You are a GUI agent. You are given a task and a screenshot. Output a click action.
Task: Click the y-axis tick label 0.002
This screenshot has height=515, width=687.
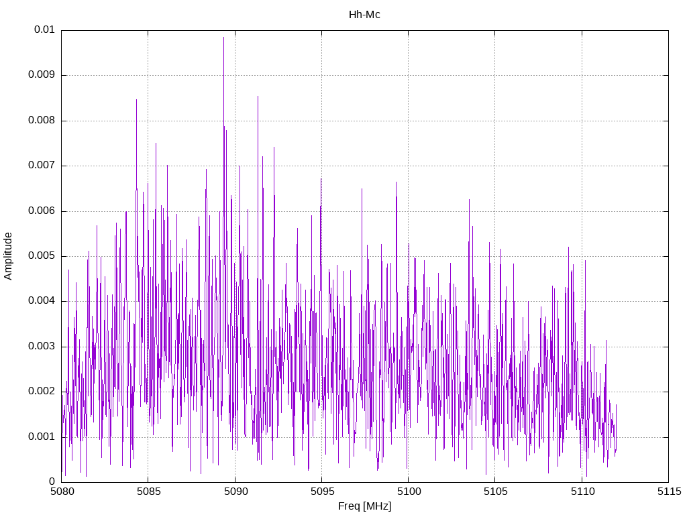[42, 392]
